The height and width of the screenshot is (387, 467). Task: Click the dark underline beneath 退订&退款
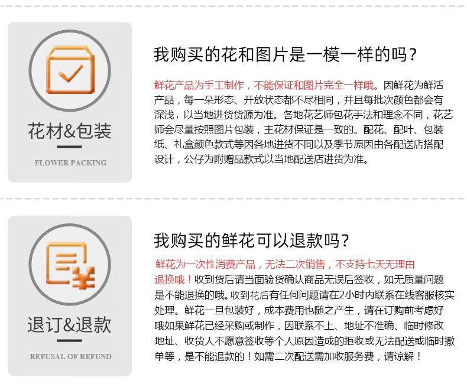[x=69, y=340]
